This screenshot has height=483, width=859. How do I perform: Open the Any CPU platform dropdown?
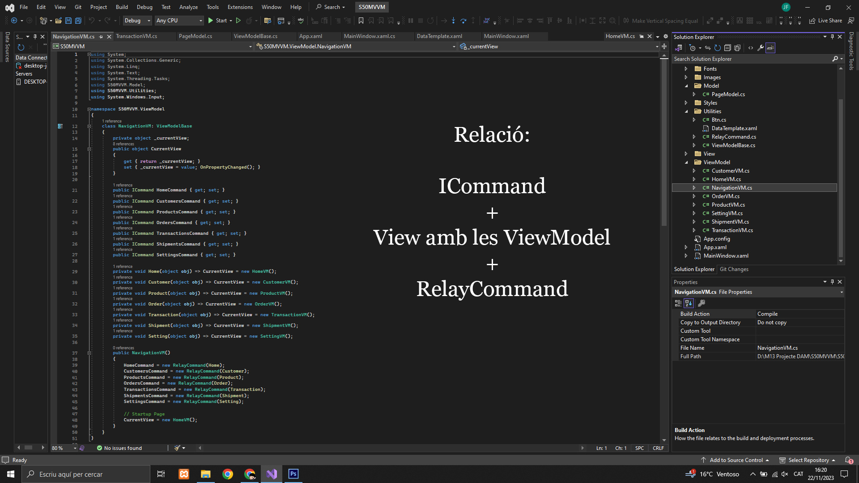point(179,21)
